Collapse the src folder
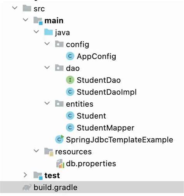184x196 pixels. coord(15,8)
